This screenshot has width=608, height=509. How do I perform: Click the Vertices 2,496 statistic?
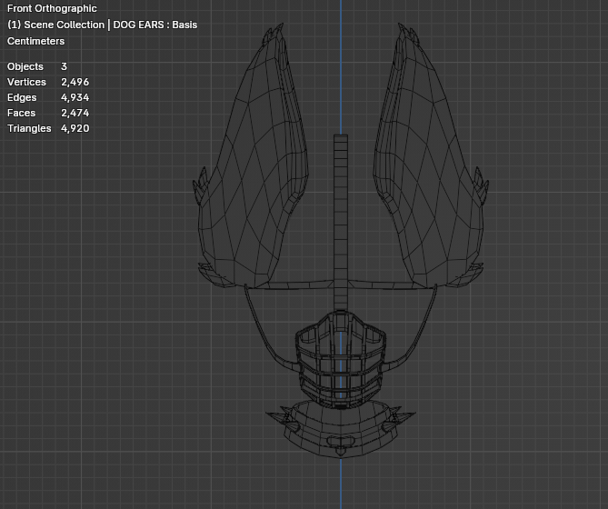coord(48,82)
